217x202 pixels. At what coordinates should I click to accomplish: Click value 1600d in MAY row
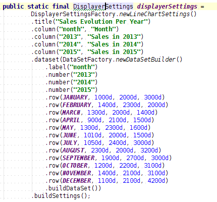pos(138,128)
